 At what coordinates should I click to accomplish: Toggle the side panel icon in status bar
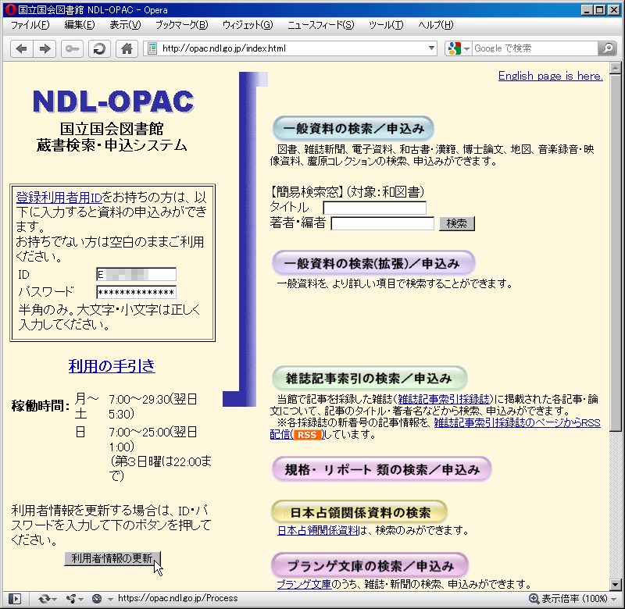[14, 599]
